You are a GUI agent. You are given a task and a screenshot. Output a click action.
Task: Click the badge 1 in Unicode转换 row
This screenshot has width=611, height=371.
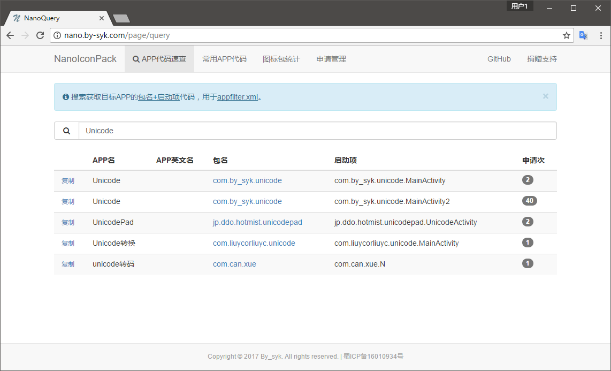click(528, 243)
